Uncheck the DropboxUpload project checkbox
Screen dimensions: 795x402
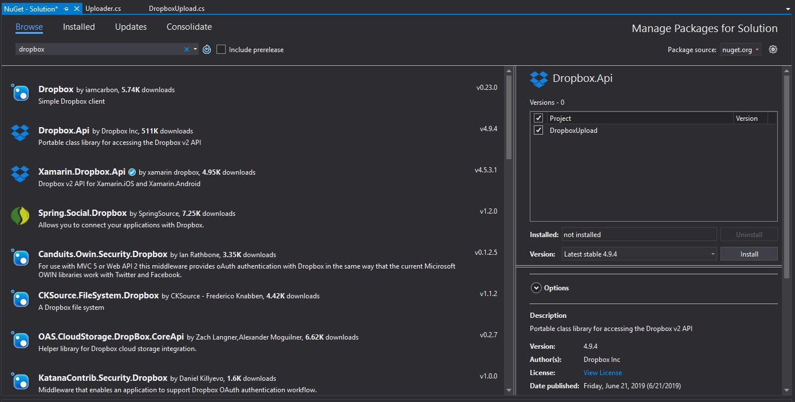538,130
